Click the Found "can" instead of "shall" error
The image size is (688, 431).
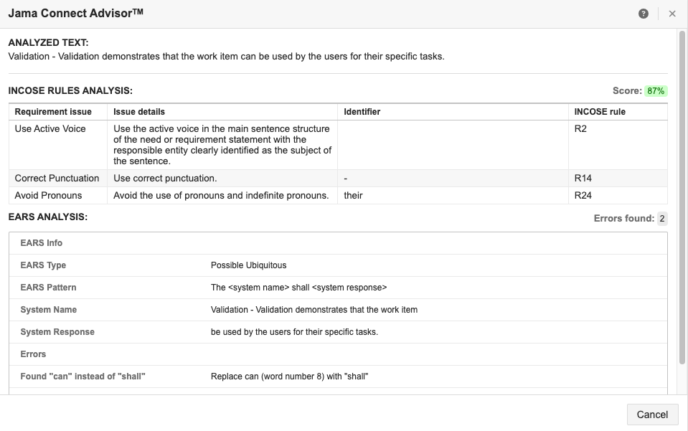click(83, 376)
